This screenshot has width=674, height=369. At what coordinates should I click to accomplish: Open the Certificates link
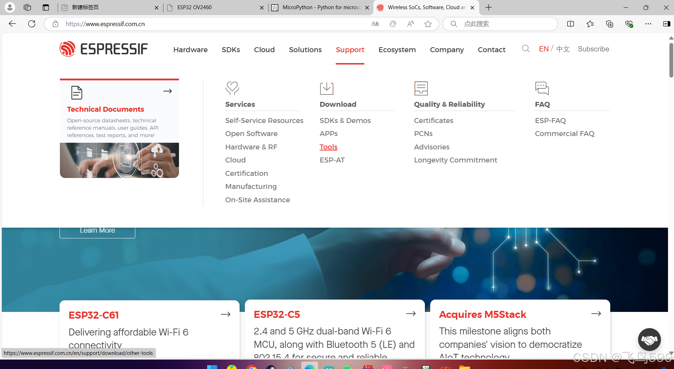(x=433, y=121)
